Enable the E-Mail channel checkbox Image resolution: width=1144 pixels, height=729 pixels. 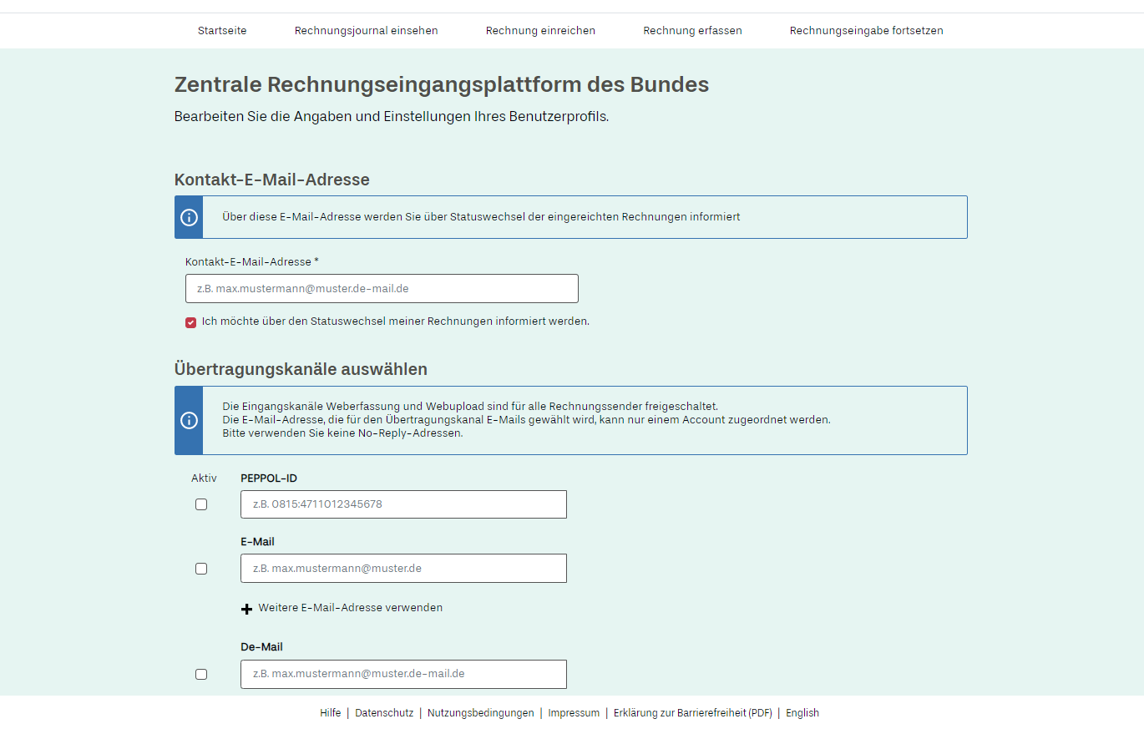coord(201,569)
